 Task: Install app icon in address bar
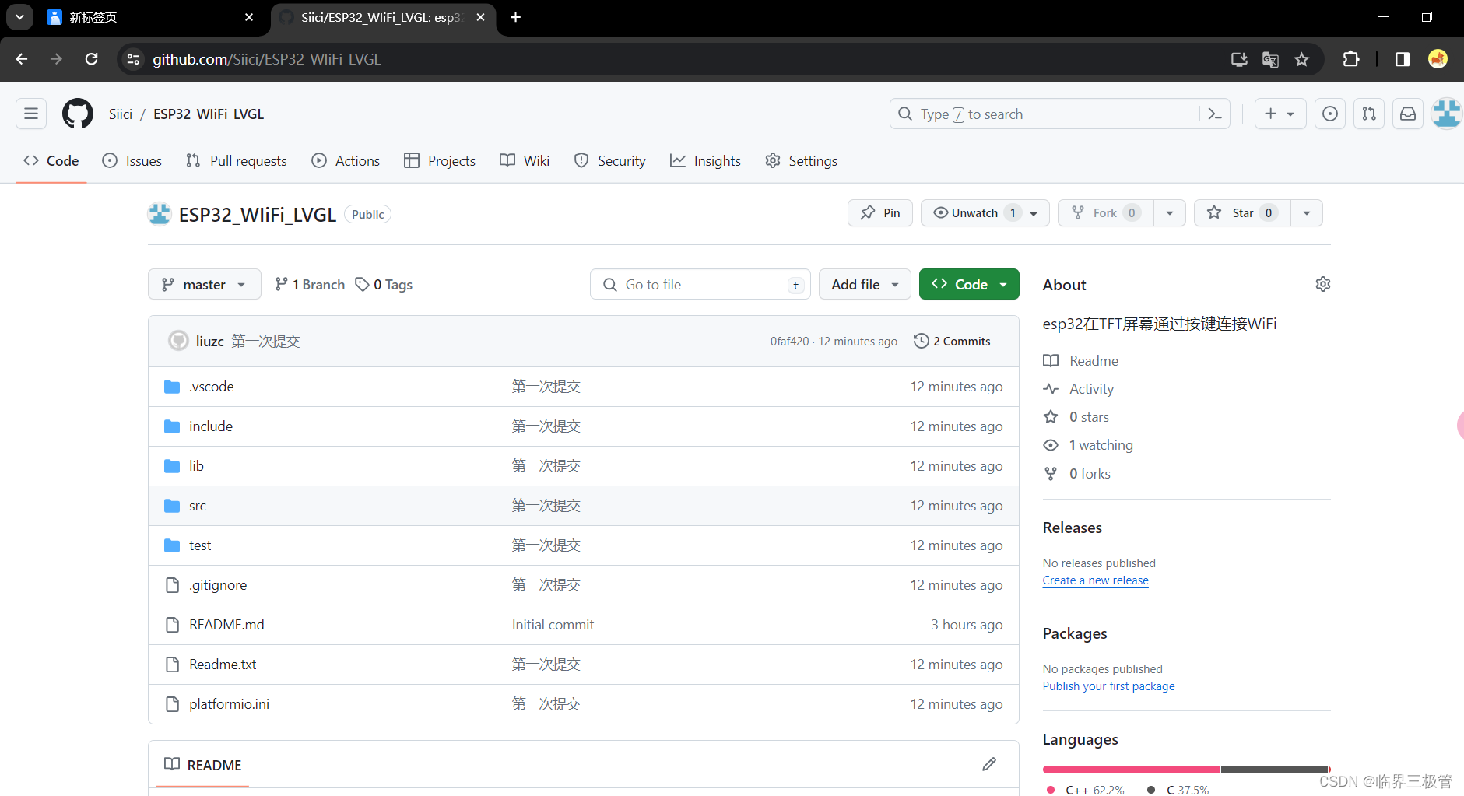tap(1239, 59)
